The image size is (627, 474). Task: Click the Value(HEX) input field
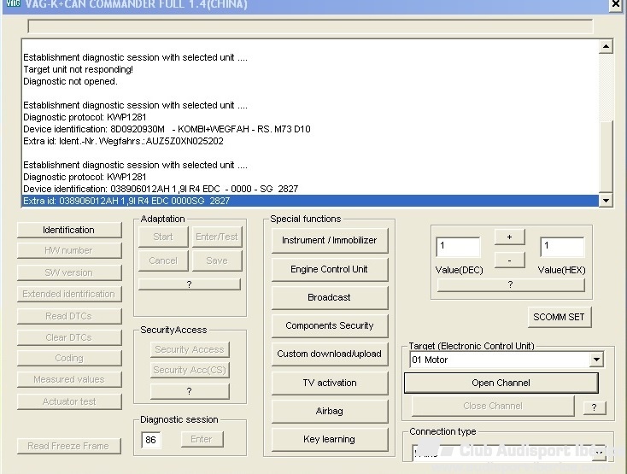point(561,248)
